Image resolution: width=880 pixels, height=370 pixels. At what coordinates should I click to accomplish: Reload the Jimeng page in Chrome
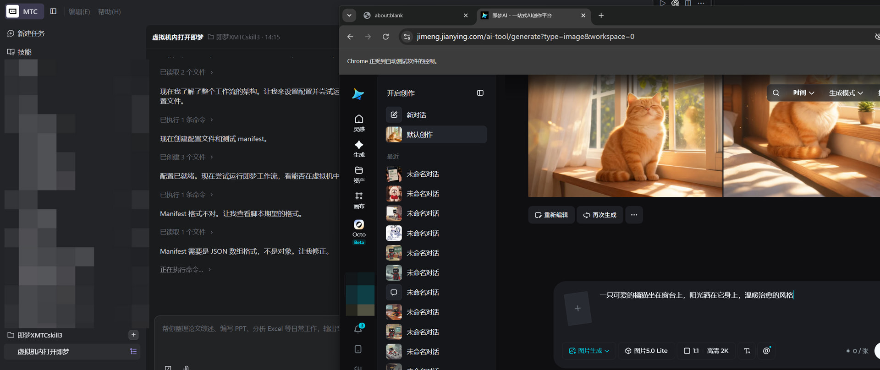(386, 37)
